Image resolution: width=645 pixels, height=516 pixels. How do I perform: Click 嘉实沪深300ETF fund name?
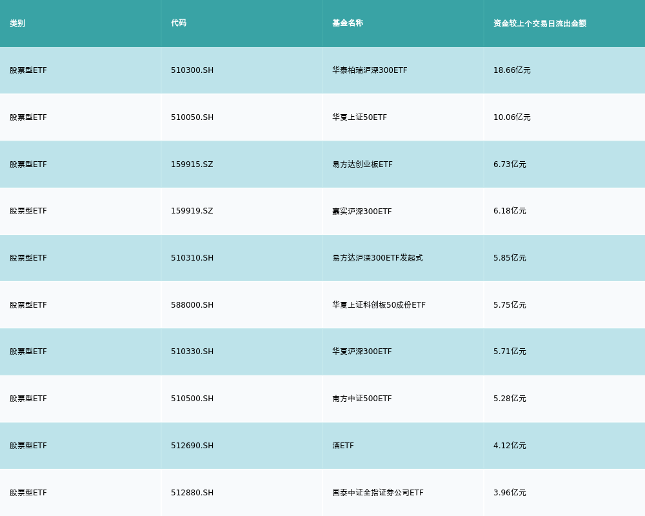point(362,211)
